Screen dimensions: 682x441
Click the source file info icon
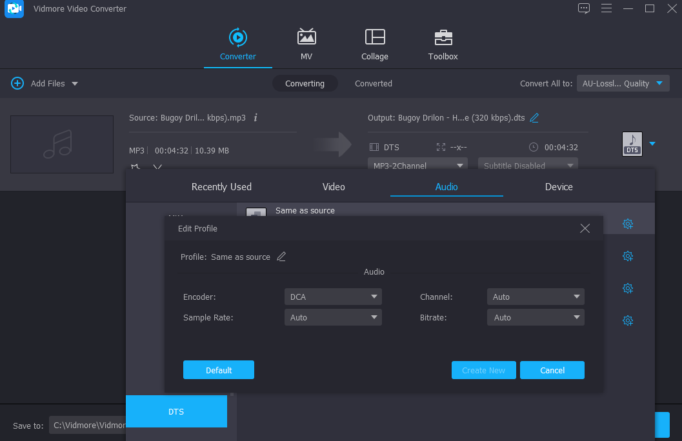tap(256, 118)
